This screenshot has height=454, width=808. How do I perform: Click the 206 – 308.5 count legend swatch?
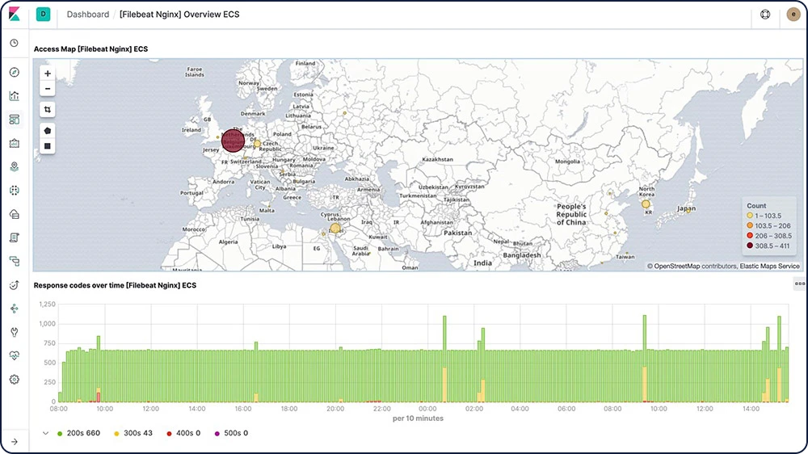(x=750, y=236)
